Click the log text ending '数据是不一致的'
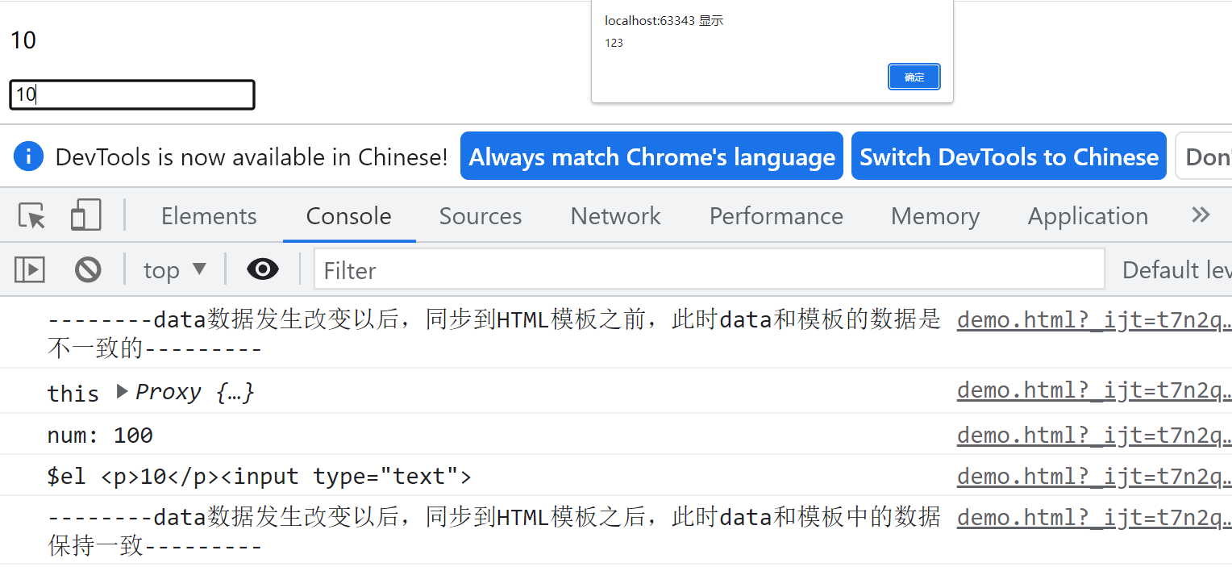Image resolution: width=1232 pixels, height=567 pixels. [x=494, y=334]
